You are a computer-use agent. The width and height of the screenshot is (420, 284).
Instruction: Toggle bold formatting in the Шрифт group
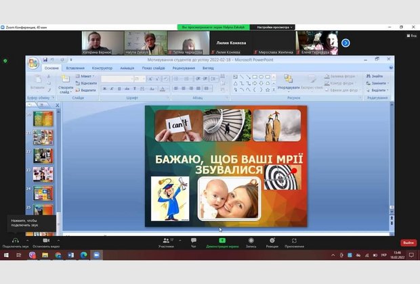pos(104,89)
